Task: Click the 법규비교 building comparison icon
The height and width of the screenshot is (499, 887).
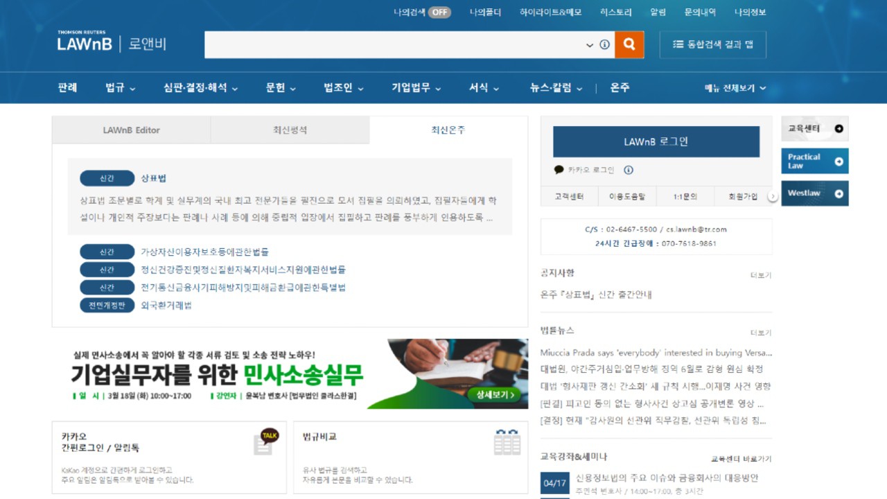Action: (x=507, y=442)
